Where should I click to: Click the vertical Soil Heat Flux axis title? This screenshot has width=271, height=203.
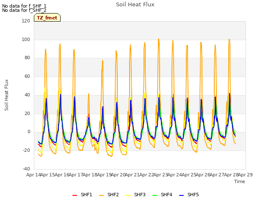6,95
